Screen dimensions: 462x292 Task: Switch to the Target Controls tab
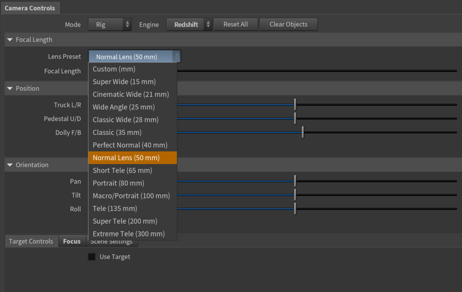tap(31, 241)
